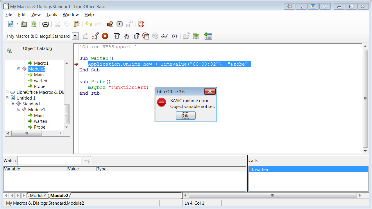Viewport: 372px width, 209px height.
Task: Close the LibreOffice 3.6 error dialog
Action: click(210, 91)
